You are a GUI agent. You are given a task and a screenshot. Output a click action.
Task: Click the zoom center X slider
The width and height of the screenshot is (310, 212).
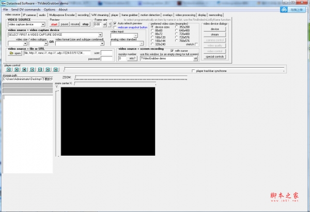point(115,84)
